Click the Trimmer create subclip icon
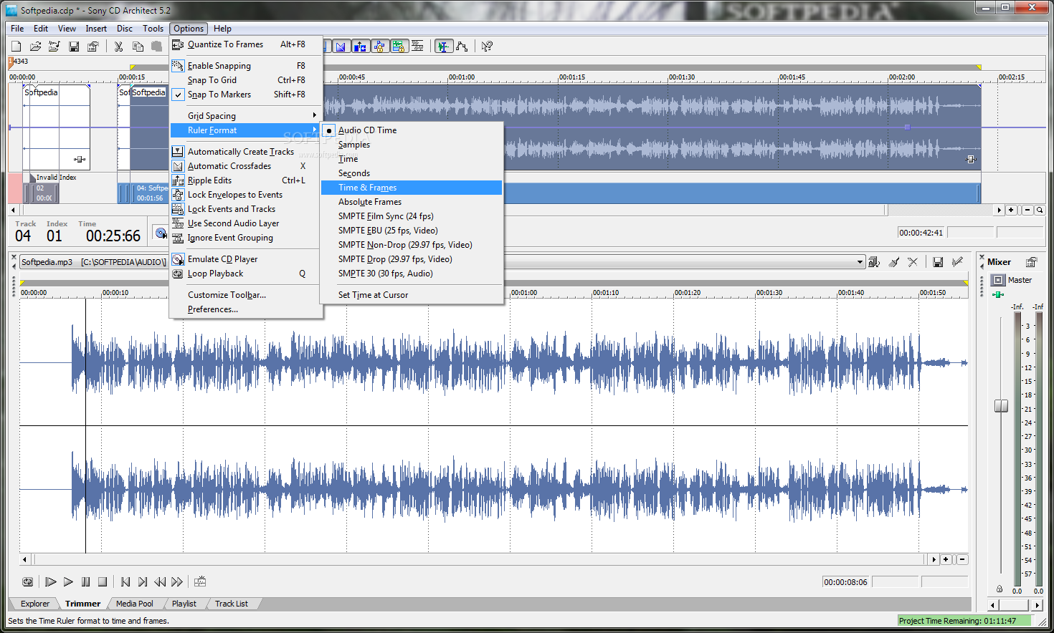Image resolution: width=1054 pixels, height=633 pixels. [201, 581]
